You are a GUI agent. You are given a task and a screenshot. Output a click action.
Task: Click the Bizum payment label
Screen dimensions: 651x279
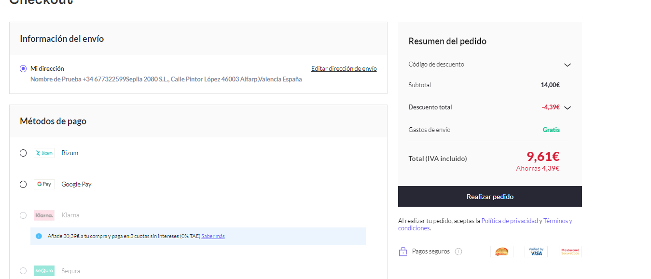pos(70,153)
